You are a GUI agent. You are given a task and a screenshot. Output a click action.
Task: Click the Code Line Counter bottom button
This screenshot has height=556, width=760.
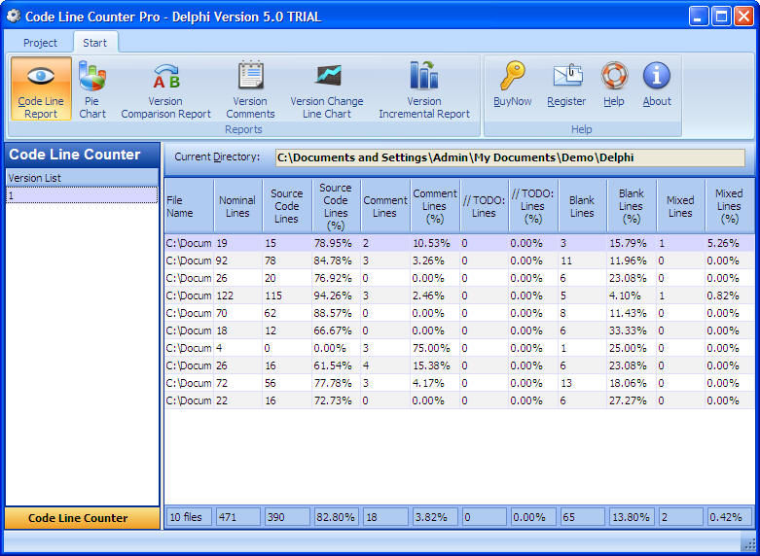tap(82, 518)
